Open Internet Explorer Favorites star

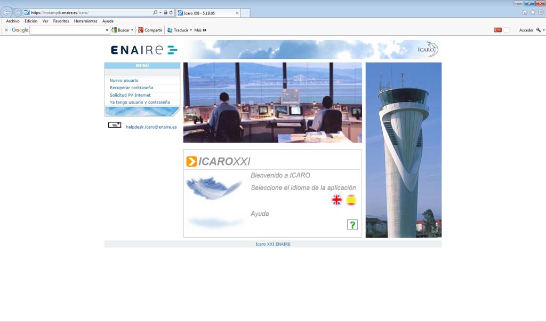pyautogui.click(x=532, y=11)
